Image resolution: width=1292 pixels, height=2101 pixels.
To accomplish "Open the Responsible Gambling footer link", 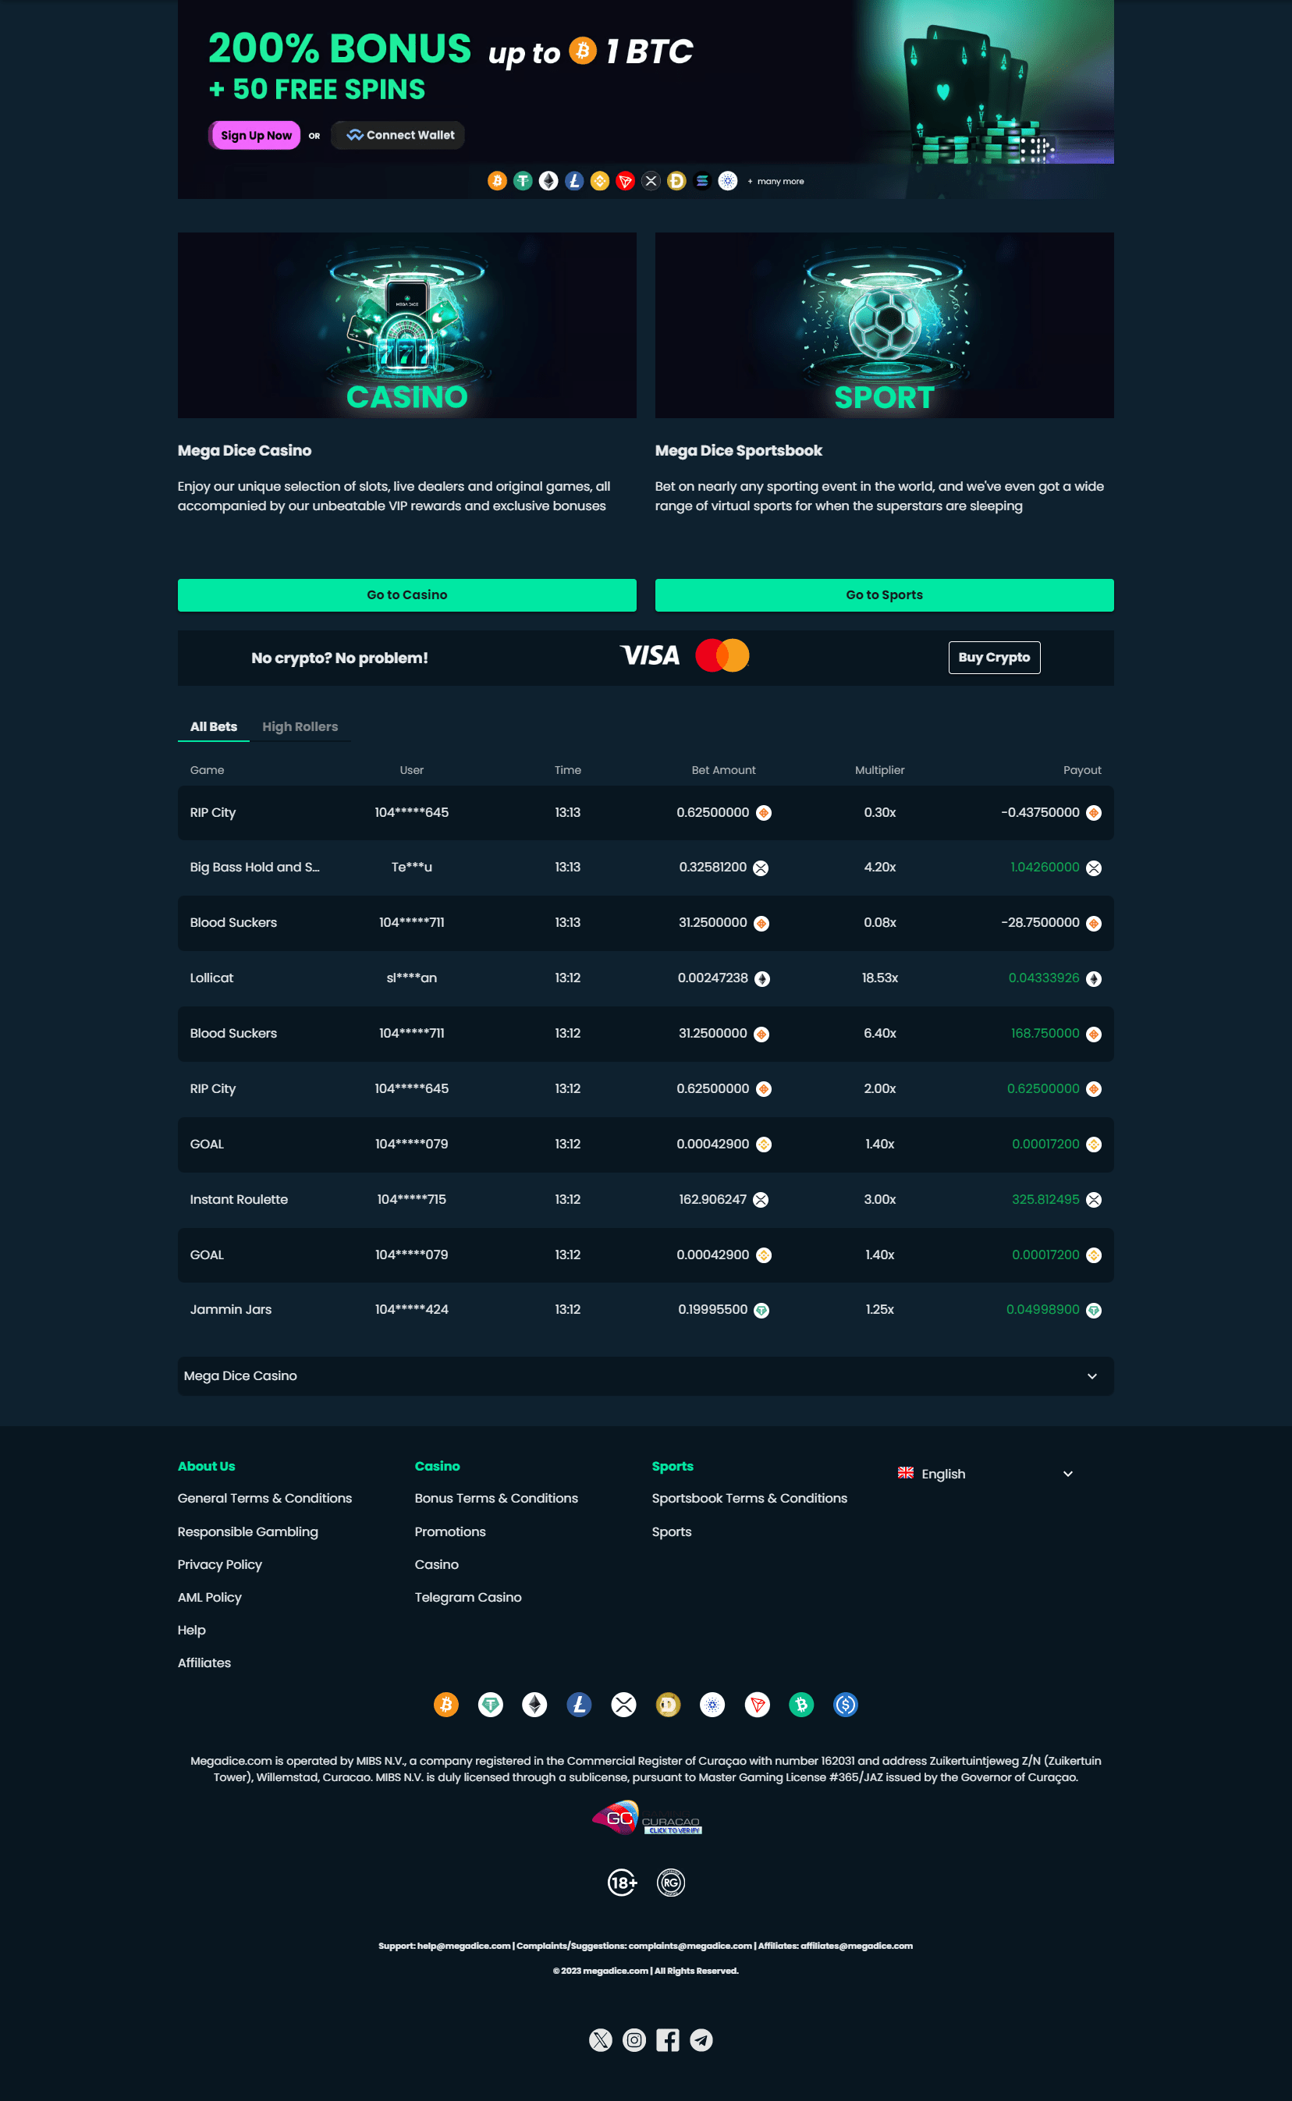I will [248, 1531].
